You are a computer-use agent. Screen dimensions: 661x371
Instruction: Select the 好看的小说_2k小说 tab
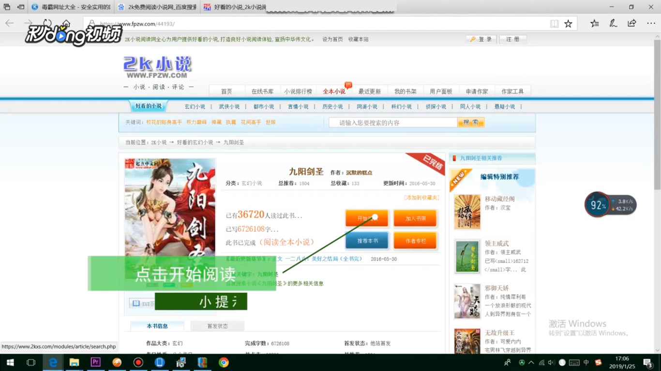(234, 7)
